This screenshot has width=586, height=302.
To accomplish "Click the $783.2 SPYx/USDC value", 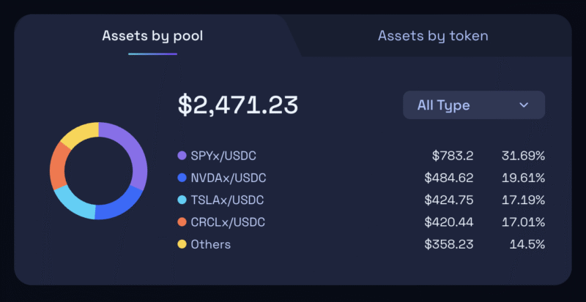I will coord(453,156).
